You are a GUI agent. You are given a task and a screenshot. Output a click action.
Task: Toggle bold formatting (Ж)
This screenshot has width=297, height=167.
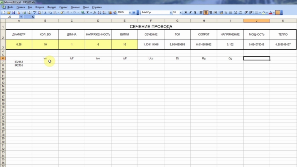(x=186, y=12)
